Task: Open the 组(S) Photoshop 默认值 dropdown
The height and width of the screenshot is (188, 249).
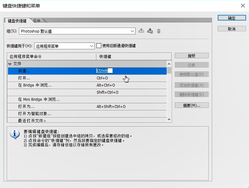Action: point(77,31)
